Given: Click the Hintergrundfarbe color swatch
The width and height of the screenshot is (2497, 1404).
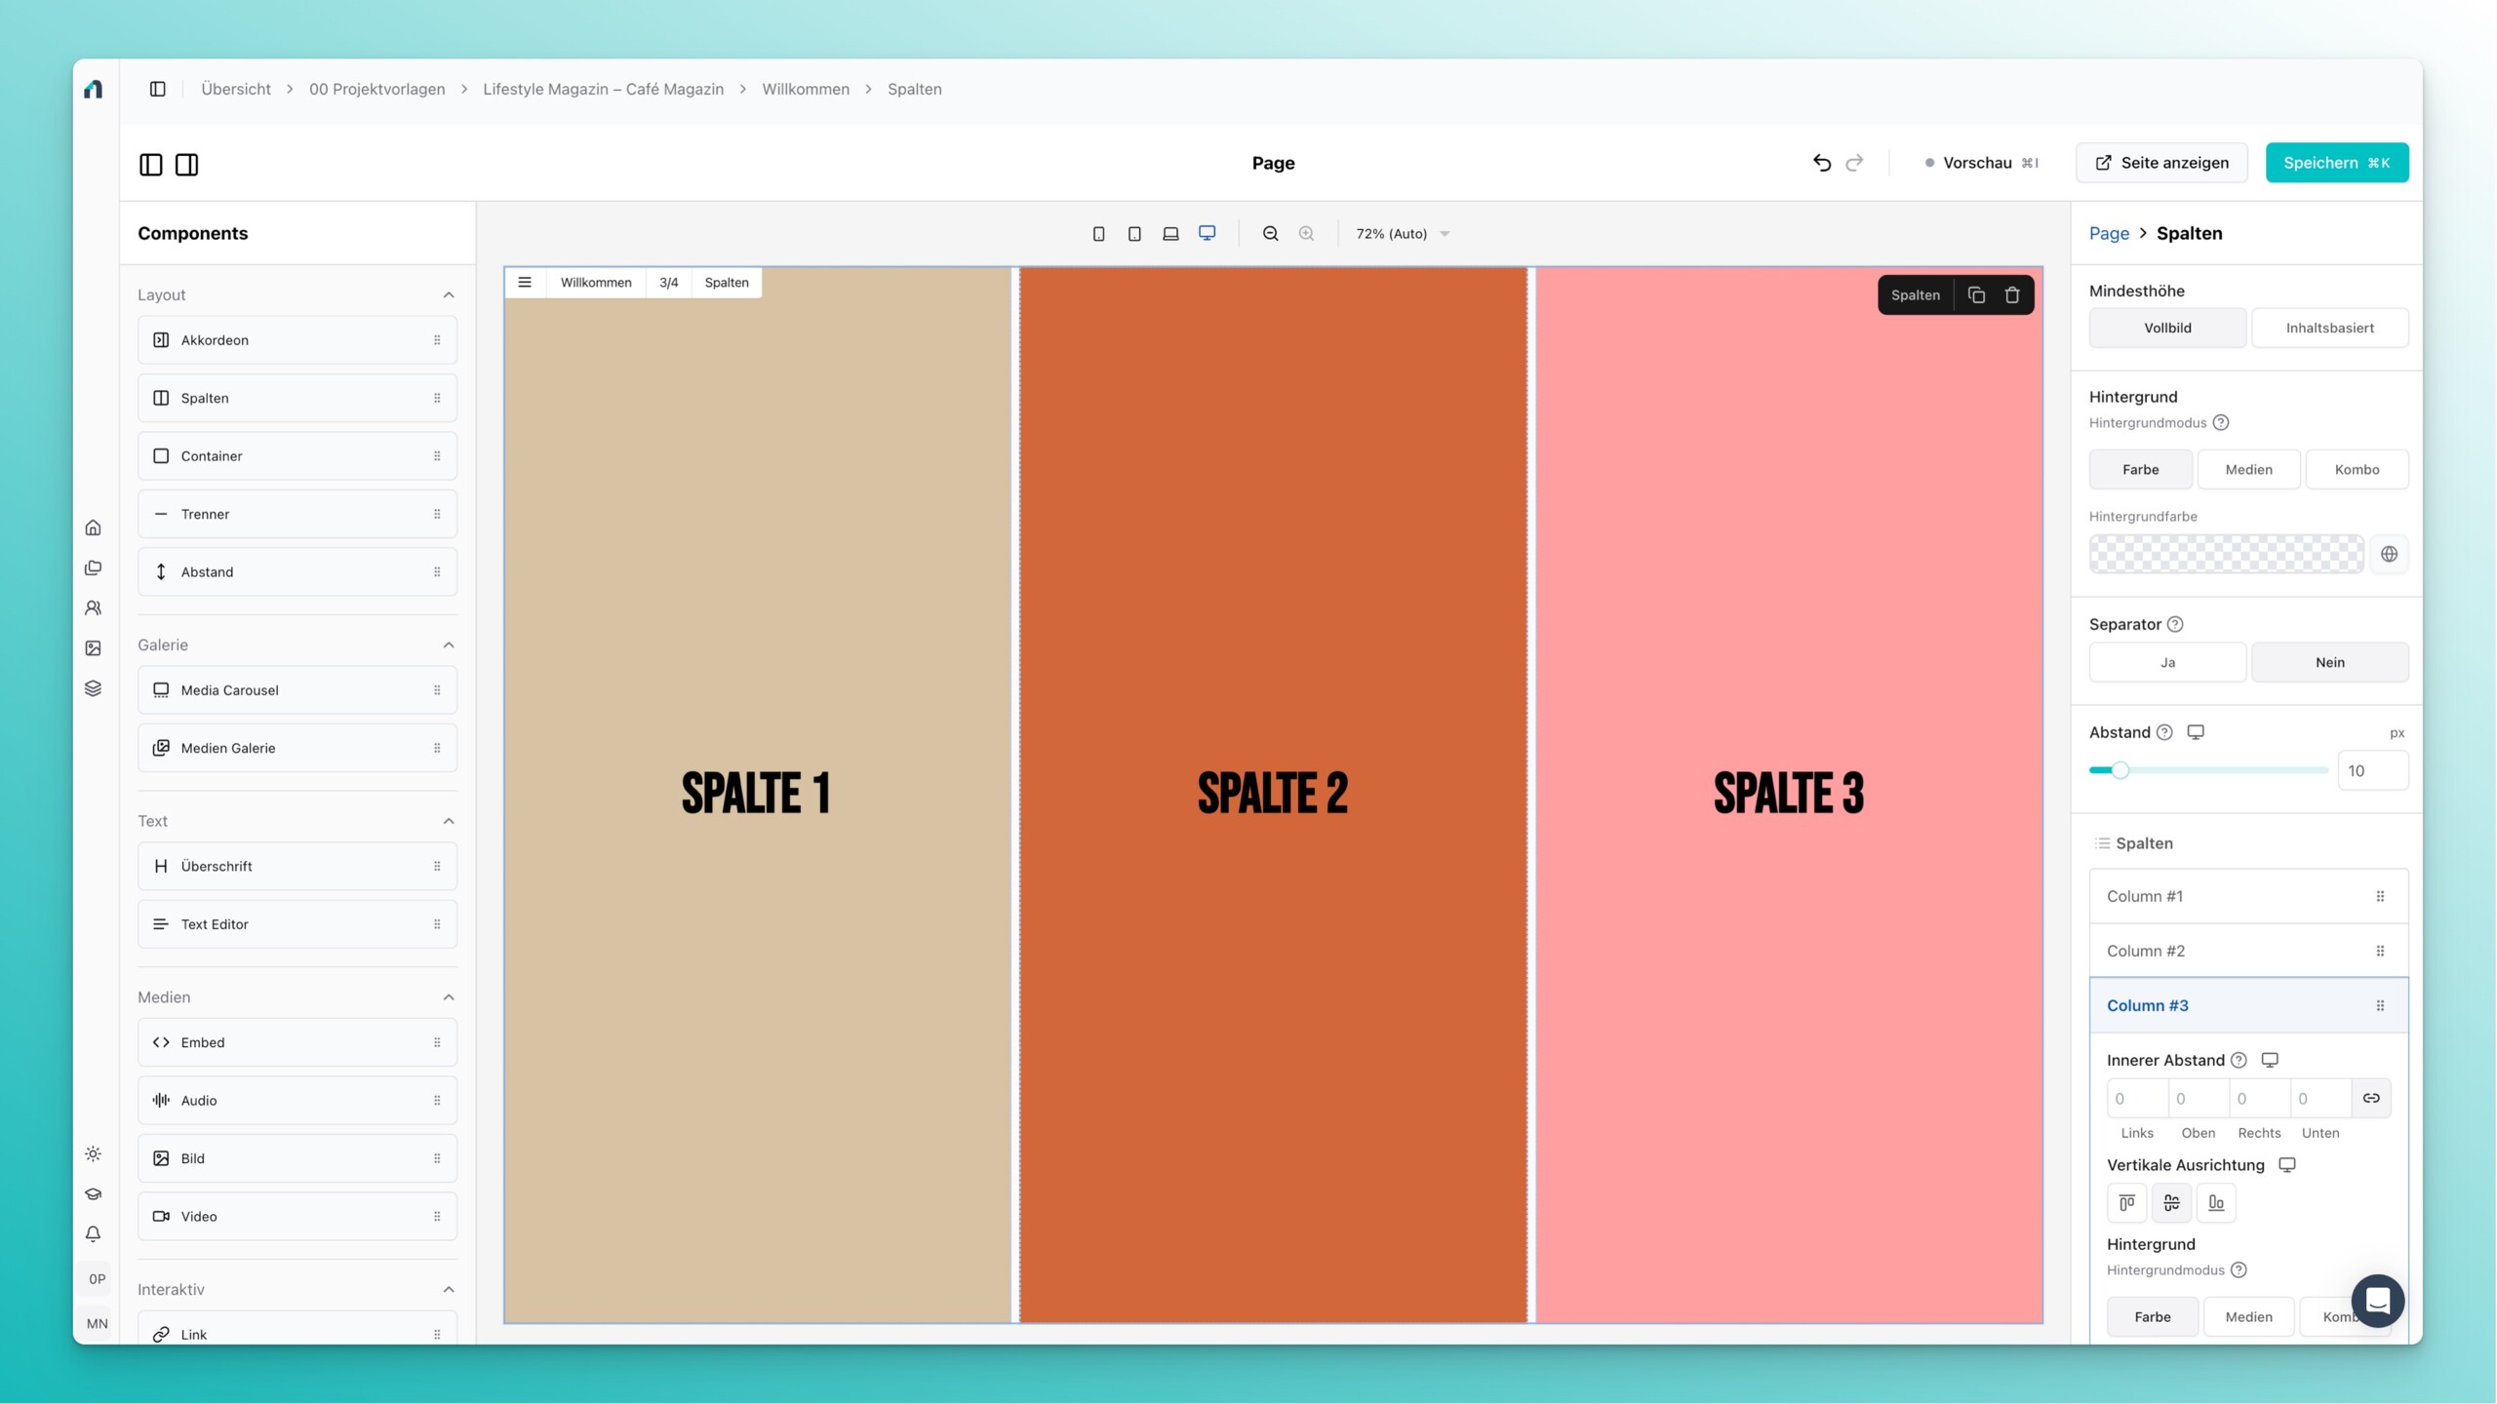Looking at the screenshot, I should 2226,555.
